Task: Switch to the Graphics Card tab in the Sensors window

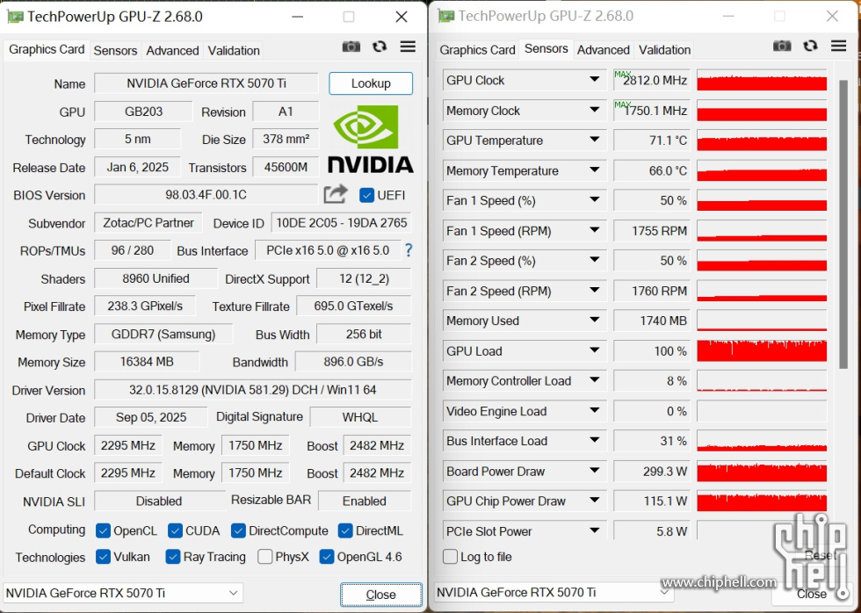Action: click(477, 50)
